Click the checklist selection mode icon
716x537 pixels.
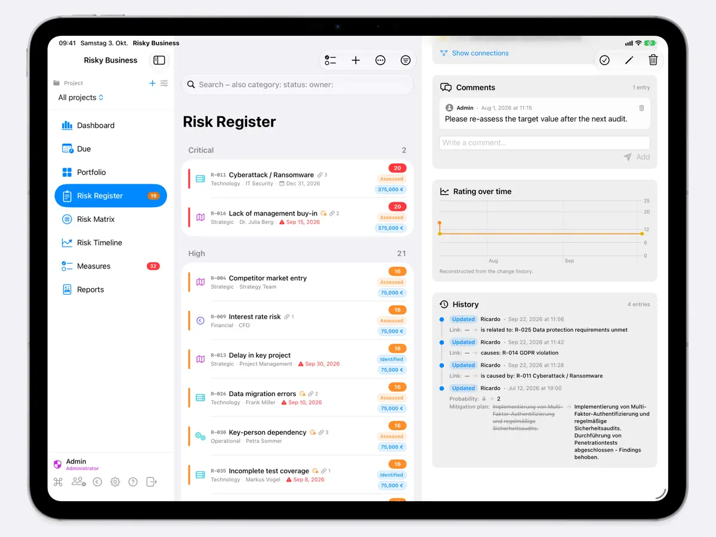pos(331,60)
